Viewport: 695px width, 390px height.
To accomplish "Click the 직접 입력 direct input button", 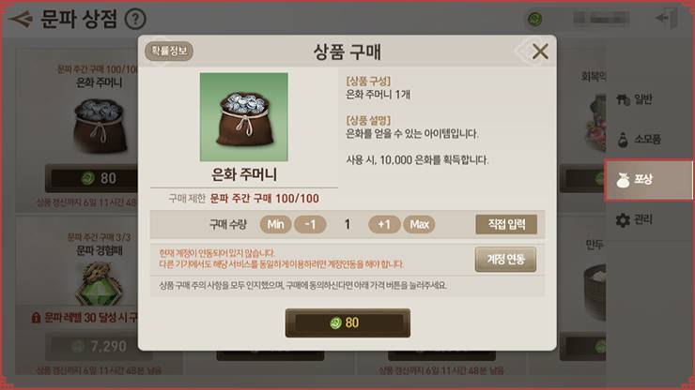I will pos(506,224).
